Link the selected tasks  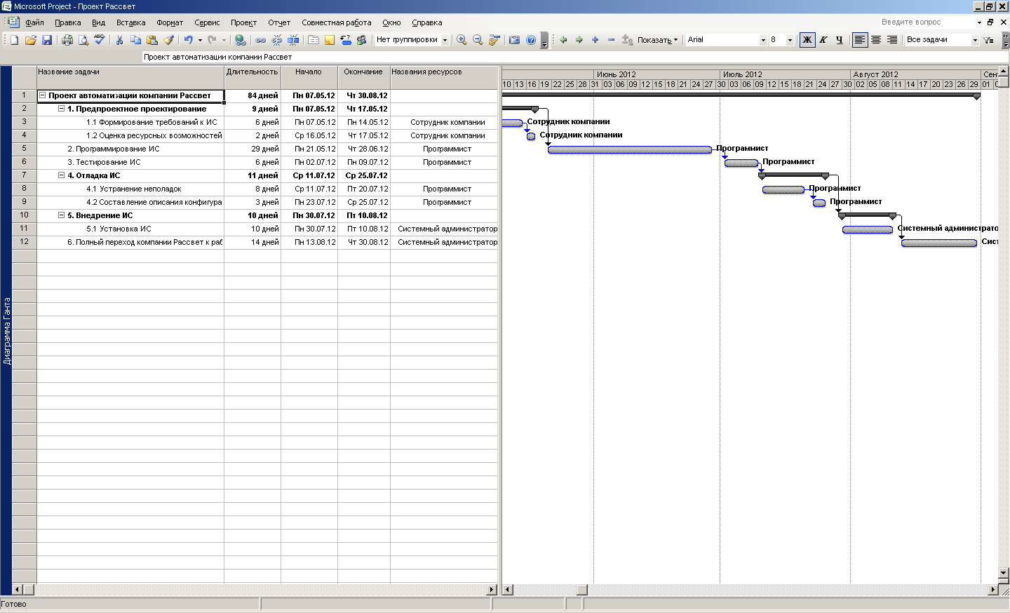(261, 40)
